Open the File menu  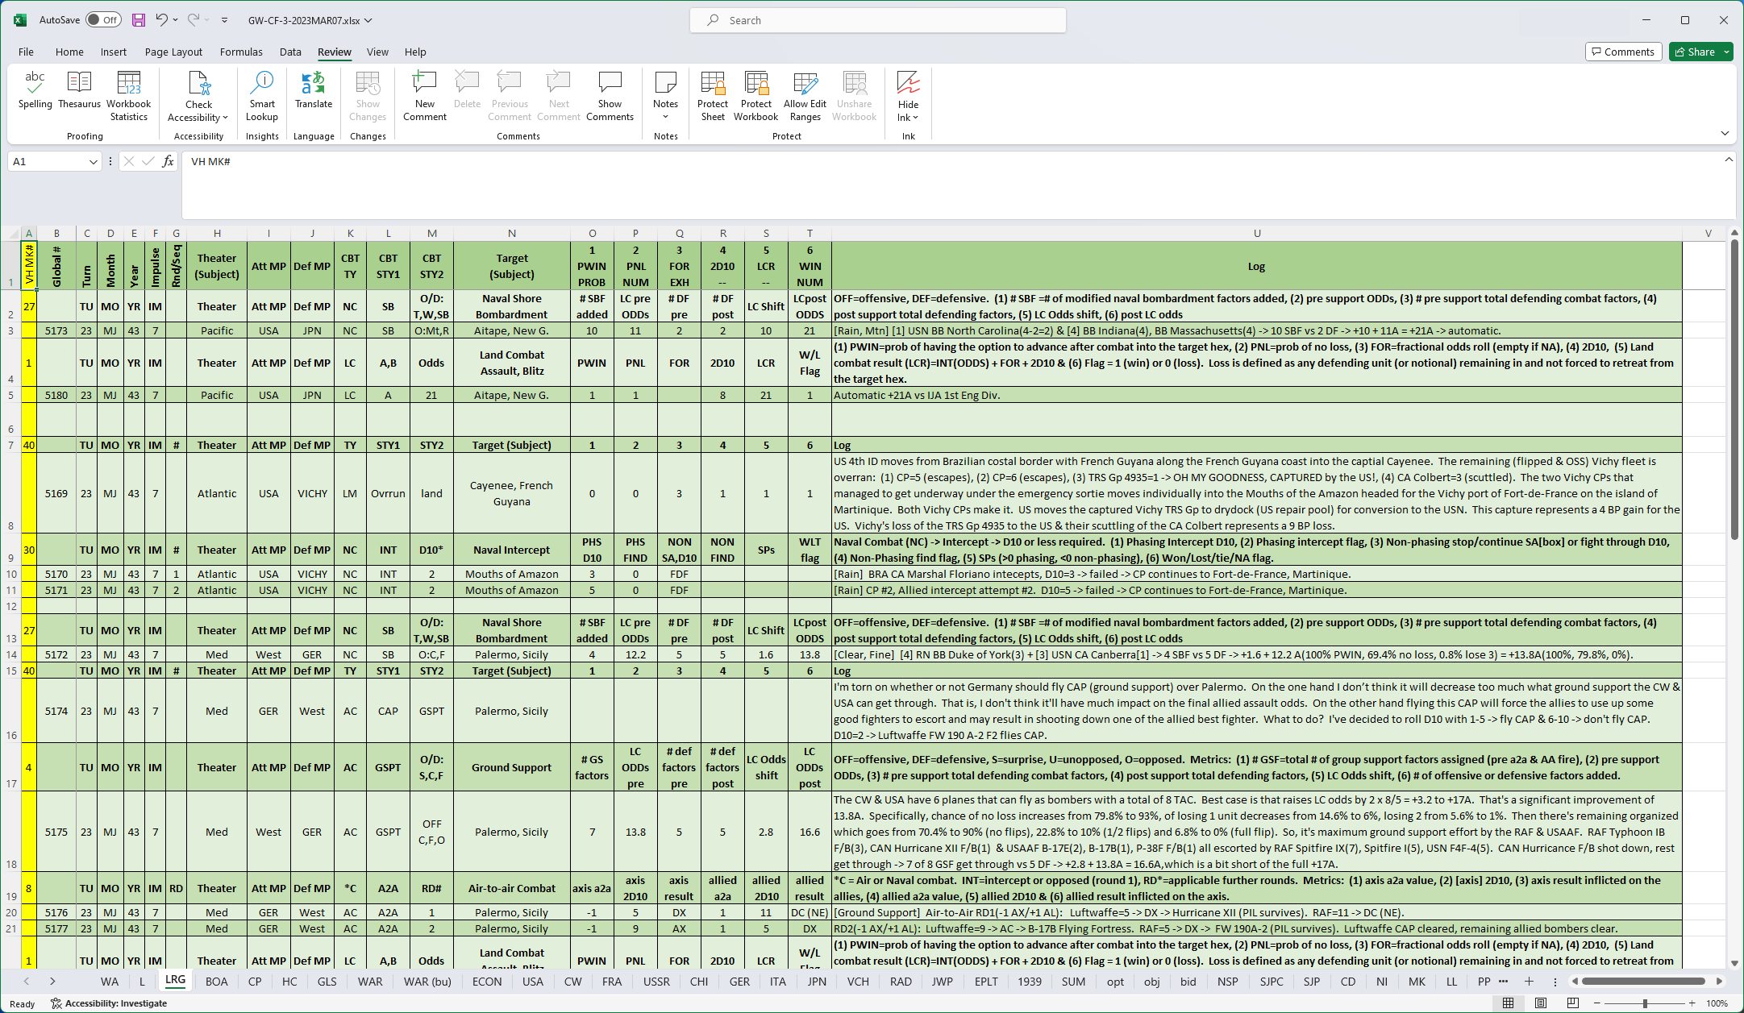(26, 52)
